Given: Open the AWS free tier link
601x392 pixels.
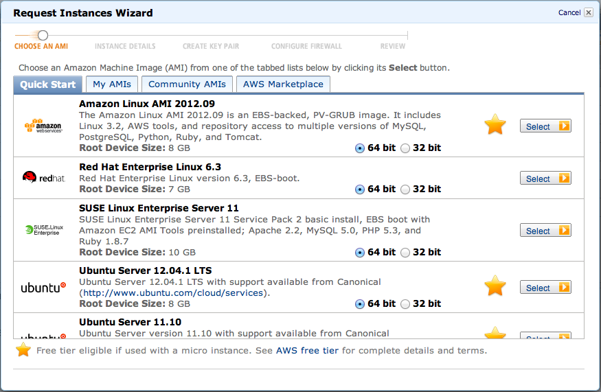Looking at the screenshot, I should pyautogui.click(x=307, y=351).
